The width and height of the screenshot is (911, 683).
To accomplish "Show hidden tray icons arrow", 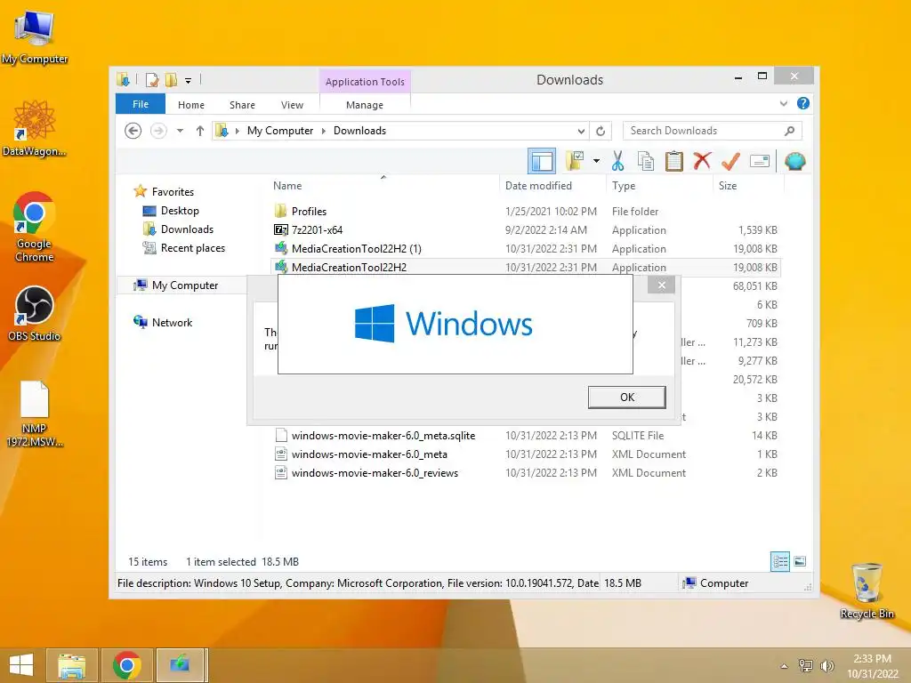I will coord(784,666).
